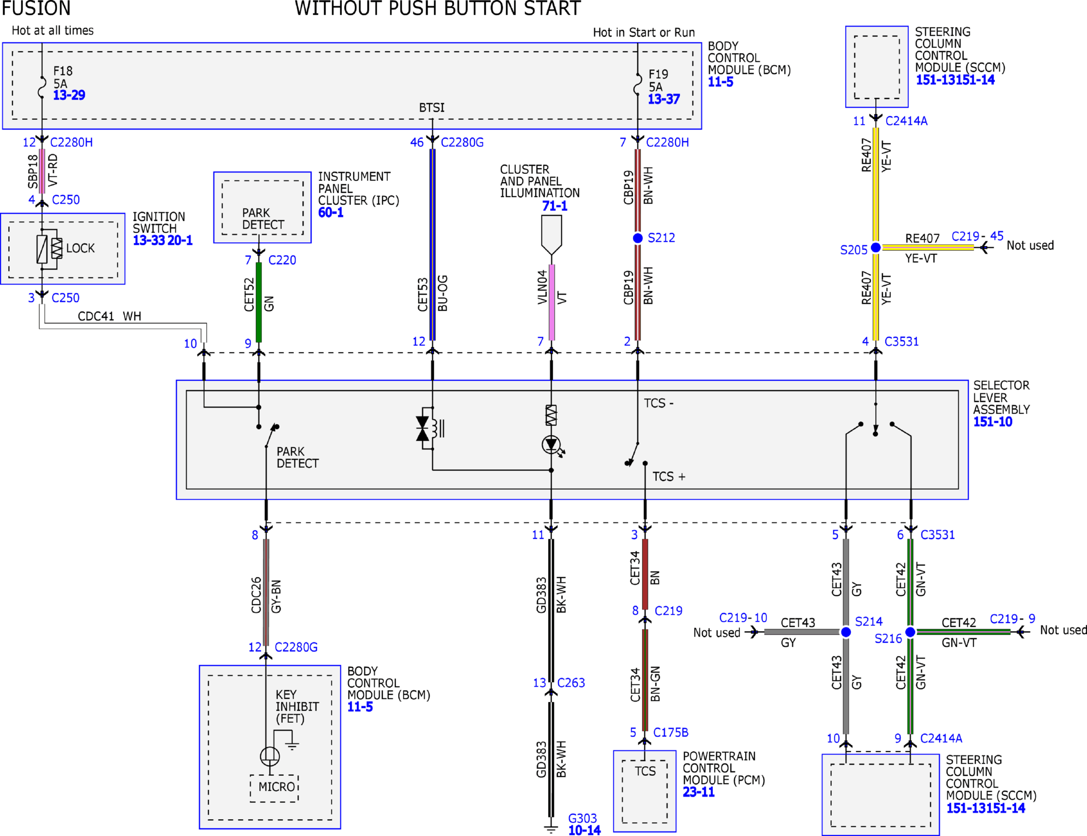Click the TCS box in the PCM
1087x836 pixels.
645,791
